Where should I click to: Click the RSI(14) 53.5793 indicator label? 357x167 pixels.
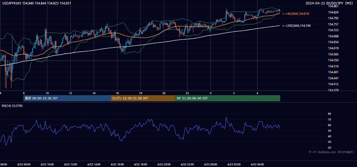(x=12, y=106)
